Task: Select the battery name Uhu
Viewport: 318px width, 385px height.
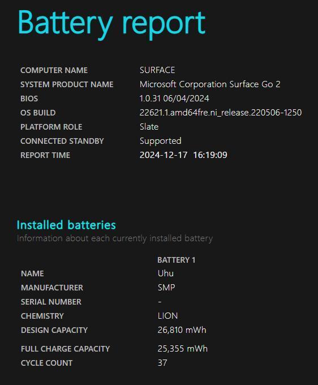Action: tap(166, 273)
